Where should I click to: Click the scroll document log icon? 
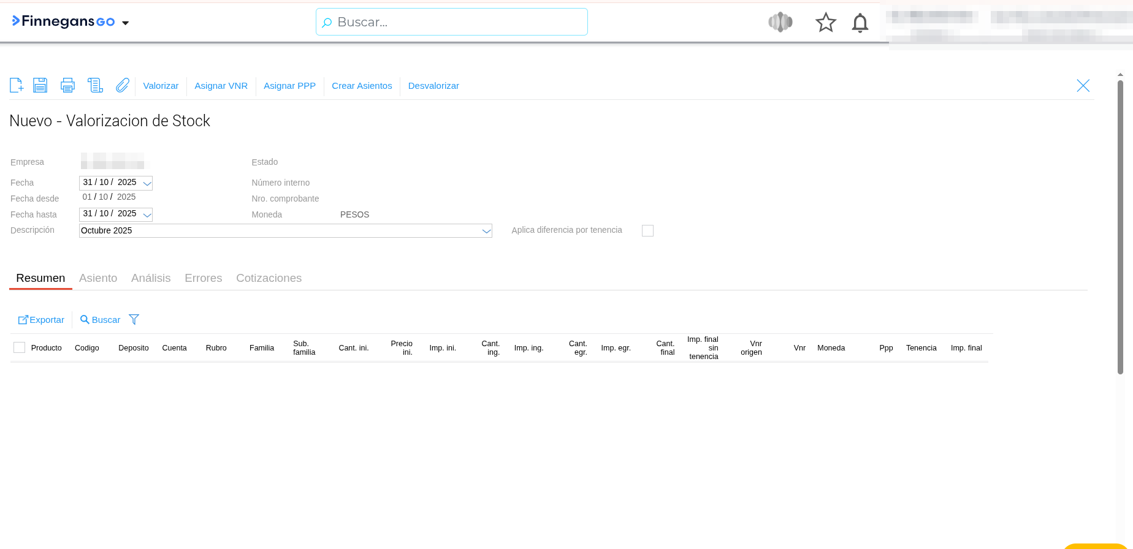[x=95, y=85]
